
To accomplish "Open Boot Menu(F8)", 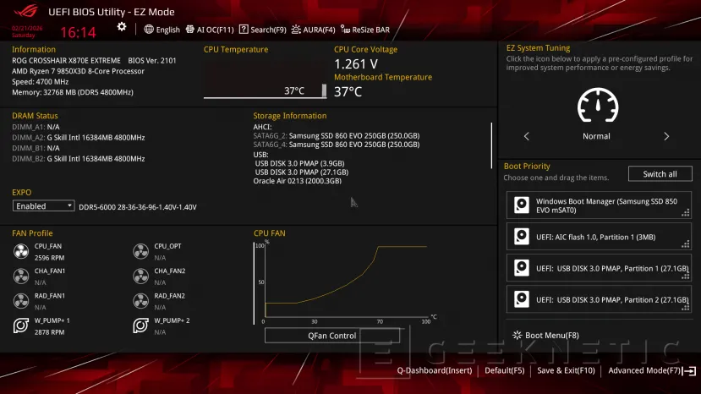I will [x=545, y=335].
